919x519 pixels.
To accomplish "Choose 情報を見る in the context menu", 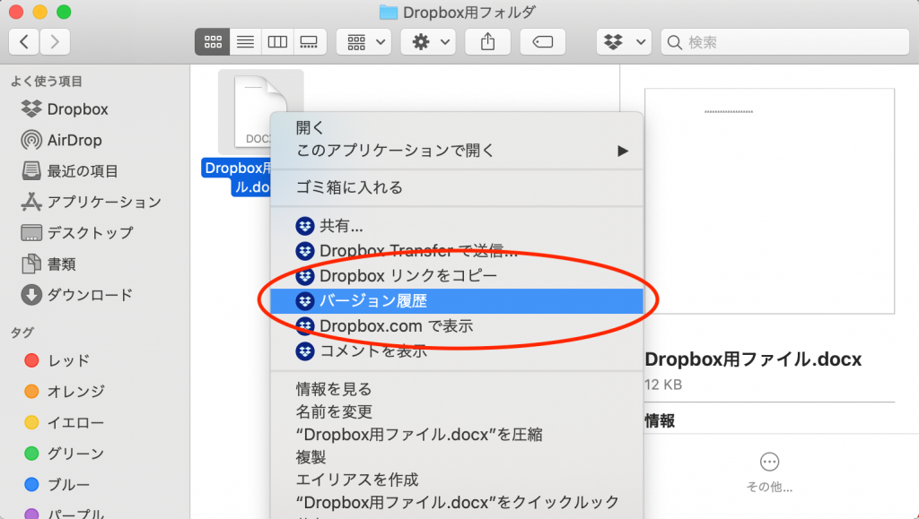I will tap(457, 389).
